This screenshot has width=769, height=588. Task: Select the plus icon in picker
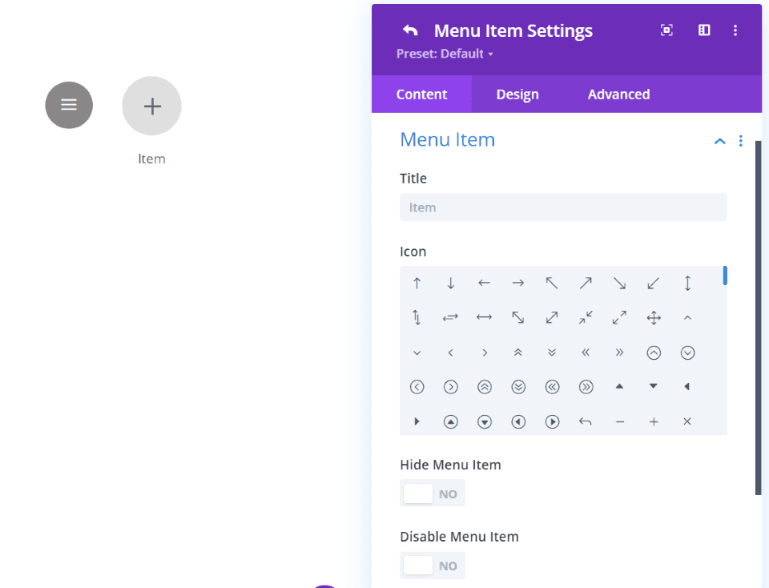[654, 421]
